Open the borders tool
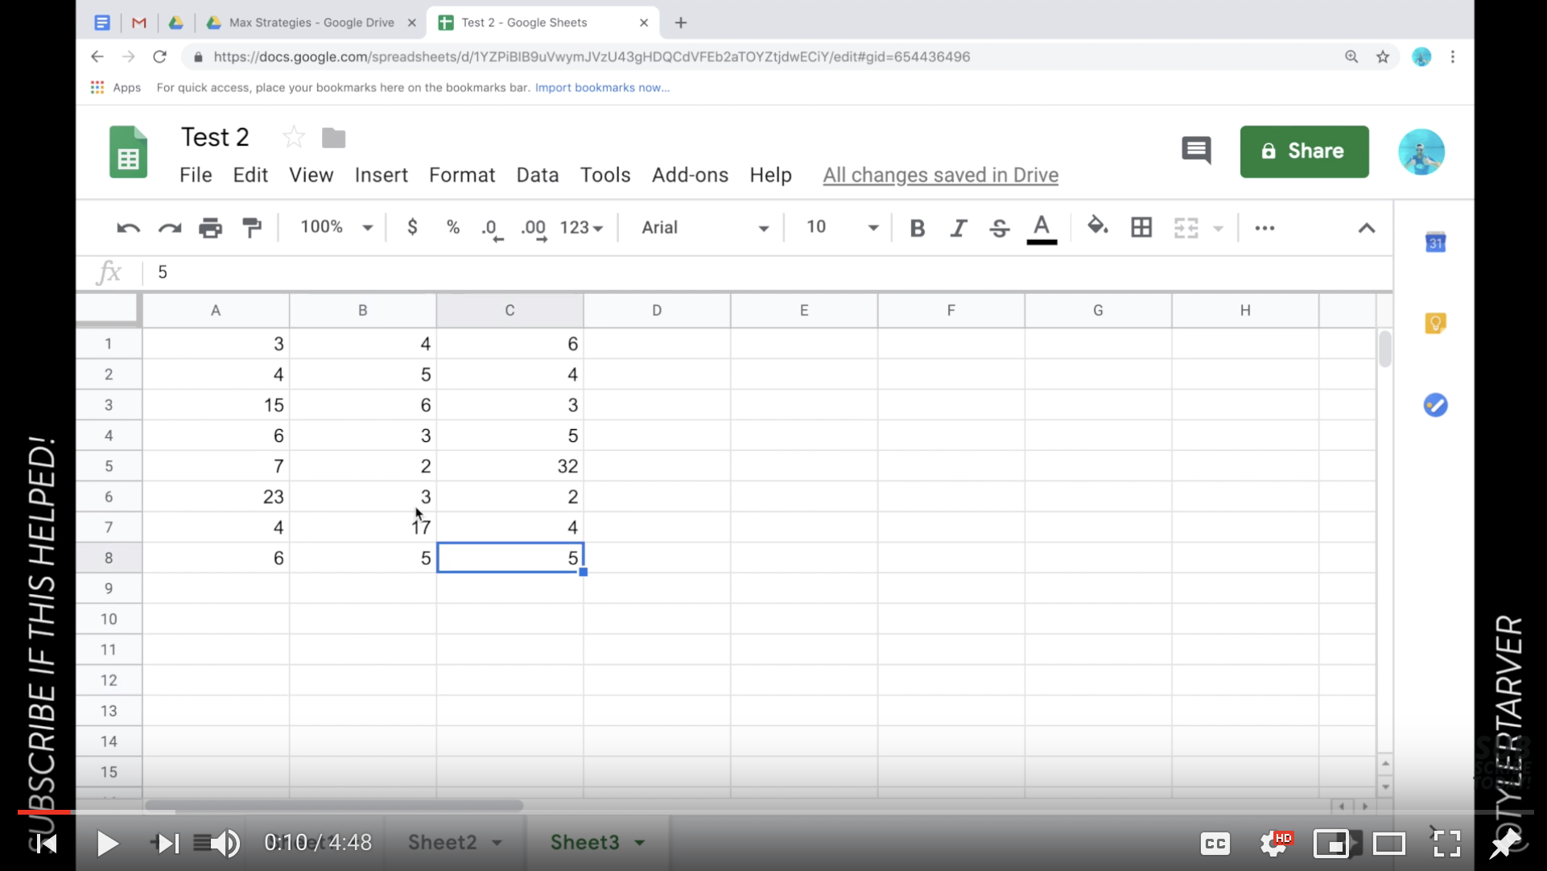The width and height of the screenshot is (1547, 871). (x=1141, y=228)
